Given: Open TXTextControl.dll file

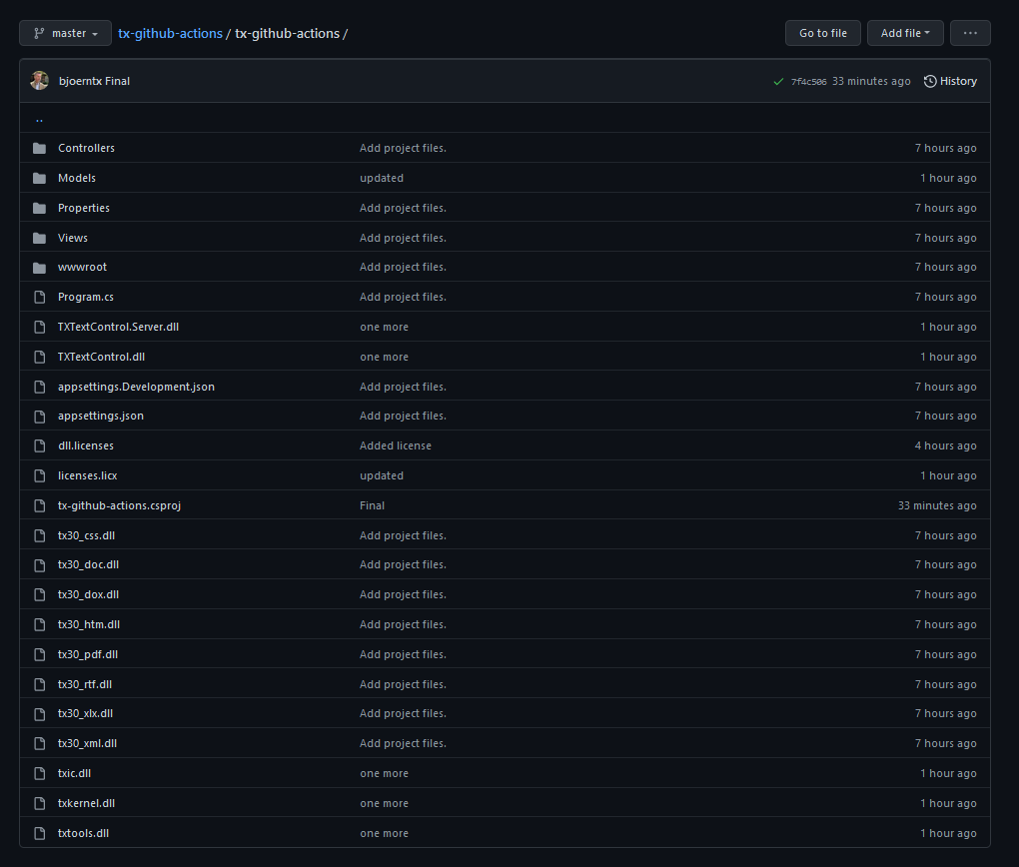Looking at the screenshot, I should click(101, 357).
